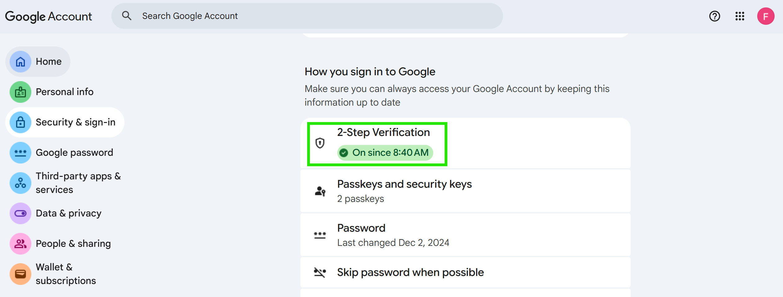The height and width of the screenshot is (297, 783).
Task: Click the Home house icon
Action: [20, 62]
